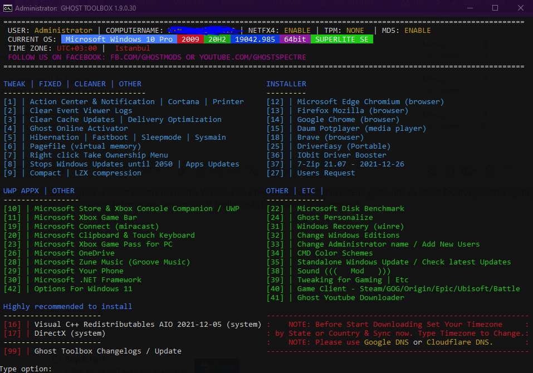Click 'Tweaking for Gaming' text
The image size is (533, 373).
[x=340, y=279]
